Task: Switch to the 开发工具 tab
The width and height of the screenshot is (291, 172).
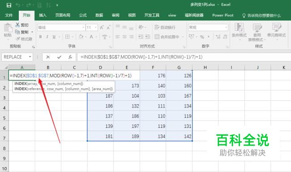Action: point(152,15)
